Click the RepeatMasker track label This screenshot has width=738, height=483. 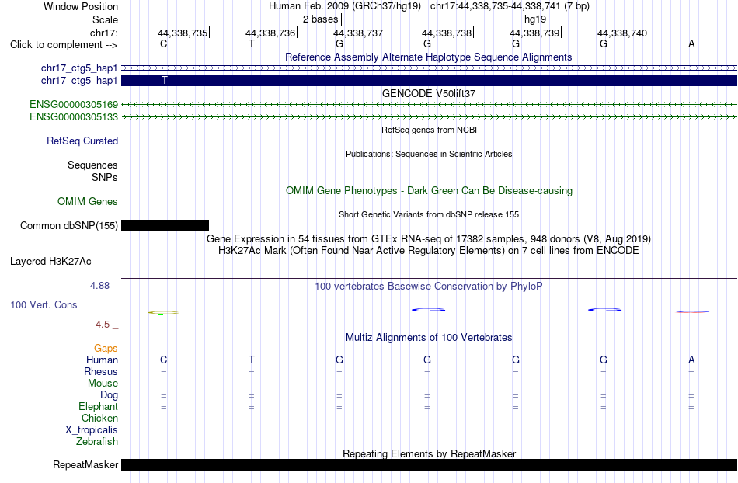pos(85,464)
